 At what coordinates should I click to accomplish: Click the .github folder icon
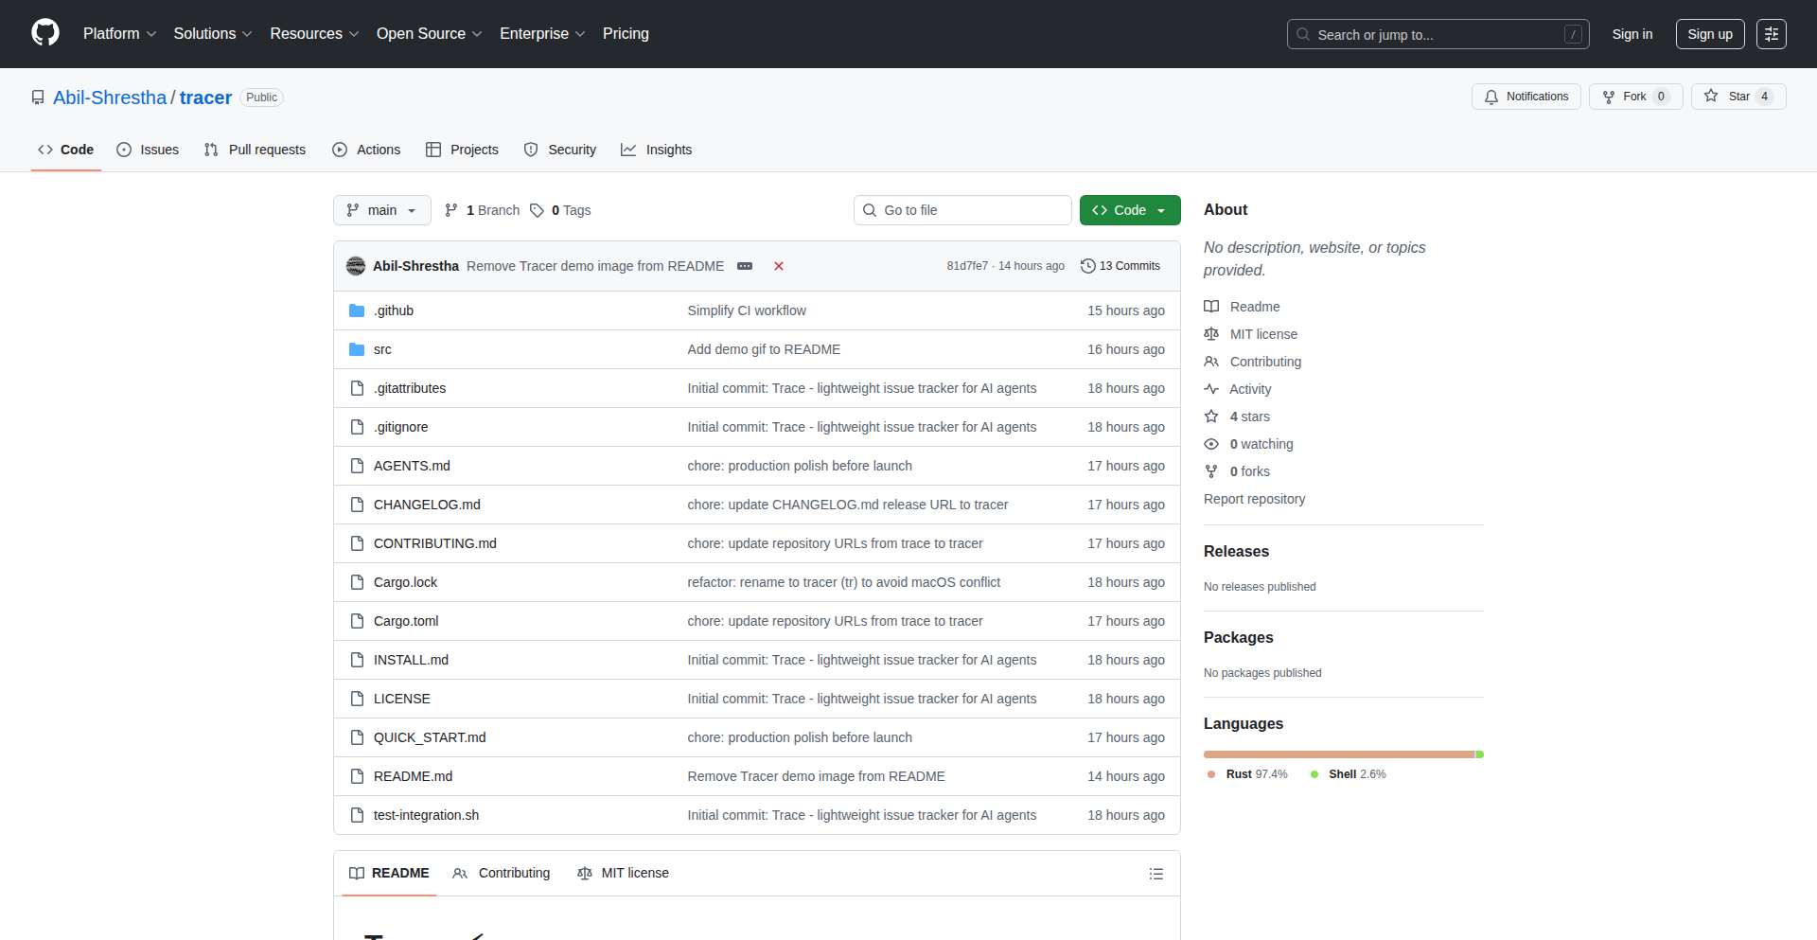(357, 310)
